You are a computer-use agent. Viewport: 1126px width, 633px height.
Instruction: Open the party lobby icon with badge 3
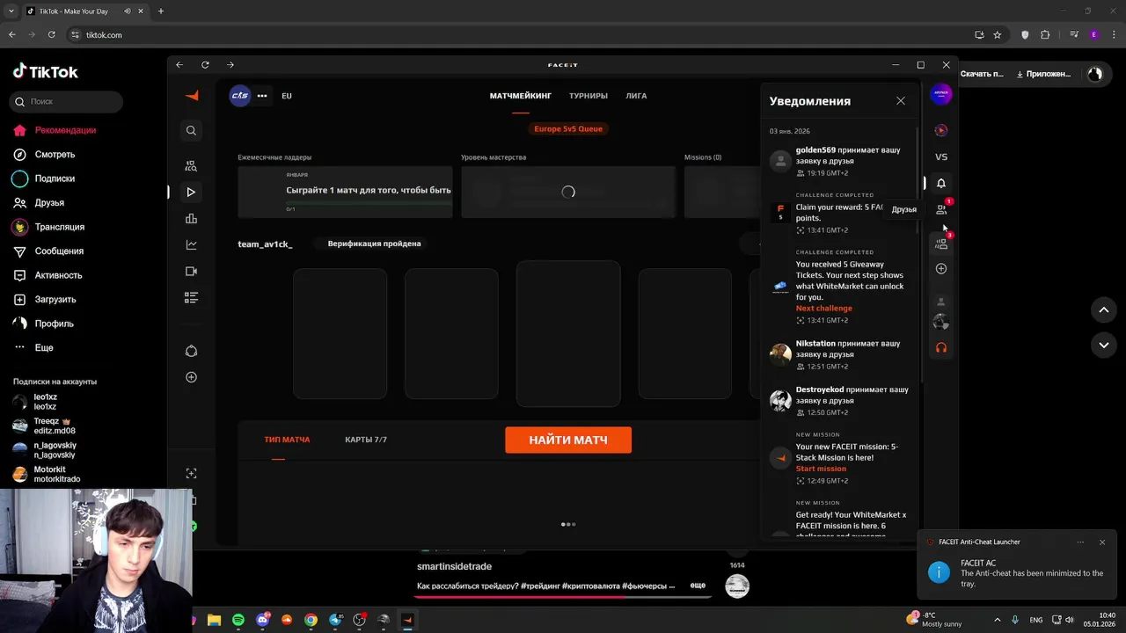click(941, 244)
